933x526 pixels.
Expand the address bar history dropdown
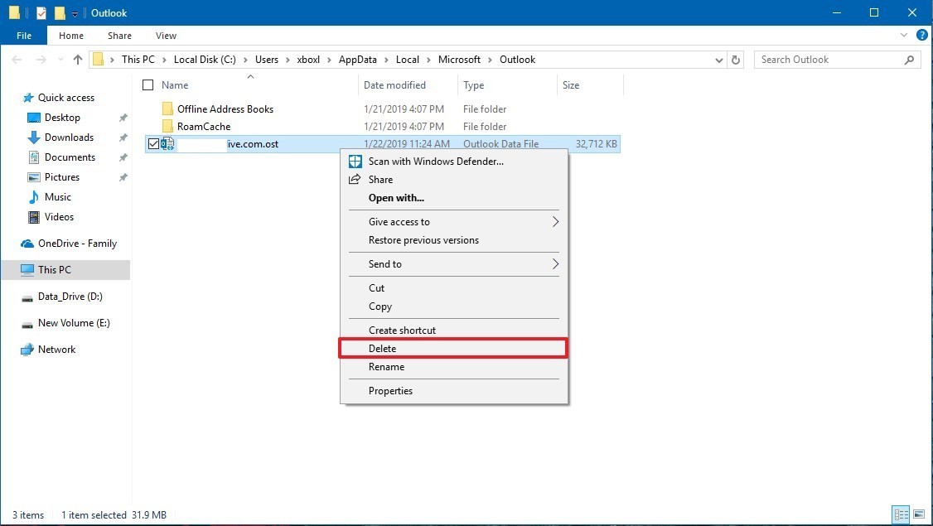pyautogui.click(x=719, y=60)
